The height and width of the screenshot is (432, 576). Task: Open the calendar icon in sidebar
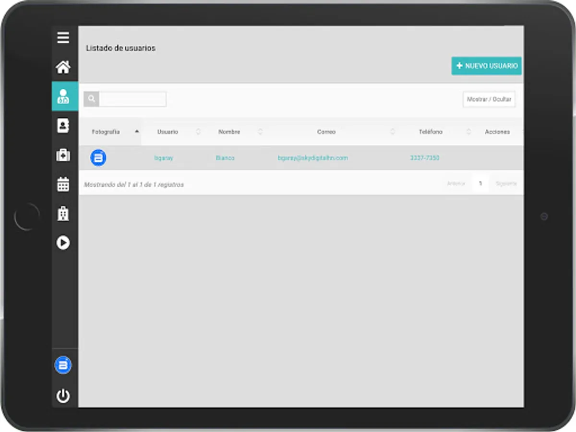click(63, 184)
